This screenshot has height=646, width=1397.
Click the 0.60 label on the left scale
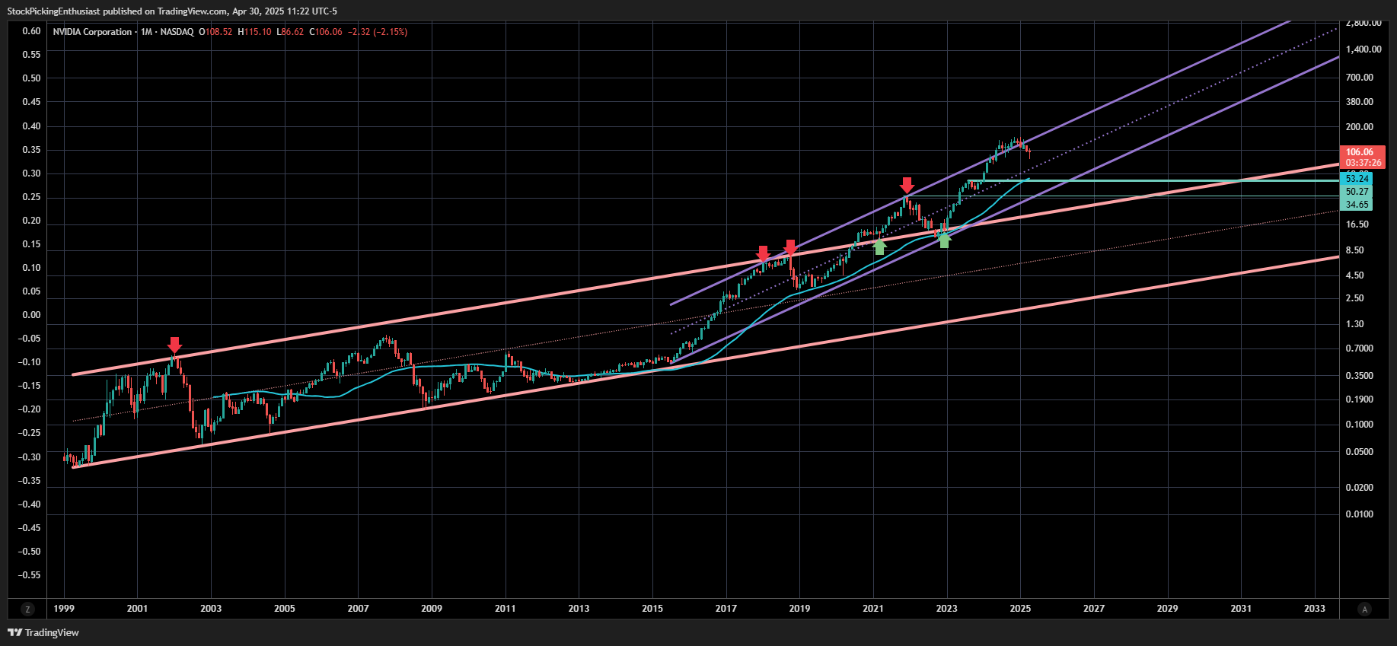[x=31, y=31]
